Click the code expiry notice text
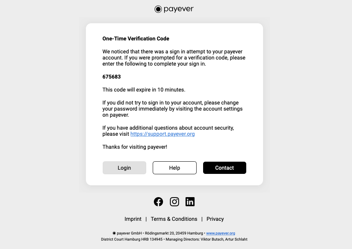 pyautogui.click(x=144, y=90)
